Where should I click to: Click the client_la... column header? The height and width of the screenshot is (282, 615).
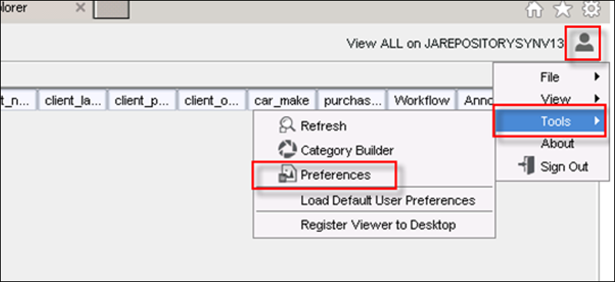pos(73,101)
